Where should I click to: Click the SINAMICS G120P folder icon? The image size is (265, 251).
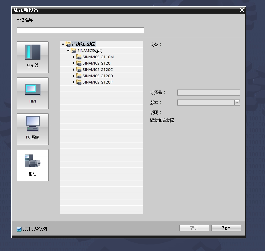tap(79, 82)
